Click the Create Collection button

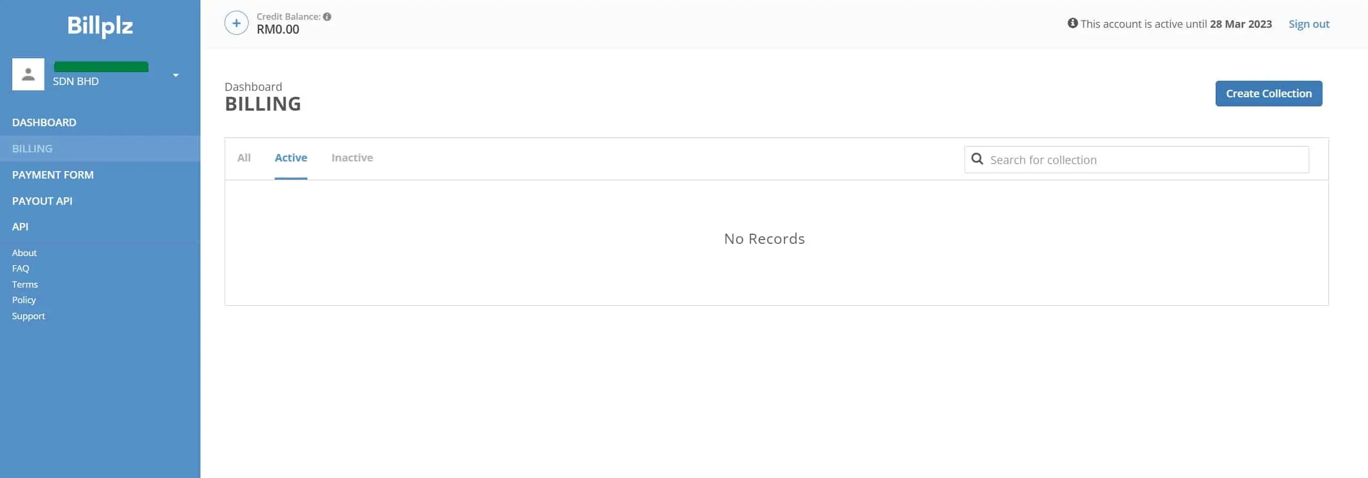[x=1269, y=94]
